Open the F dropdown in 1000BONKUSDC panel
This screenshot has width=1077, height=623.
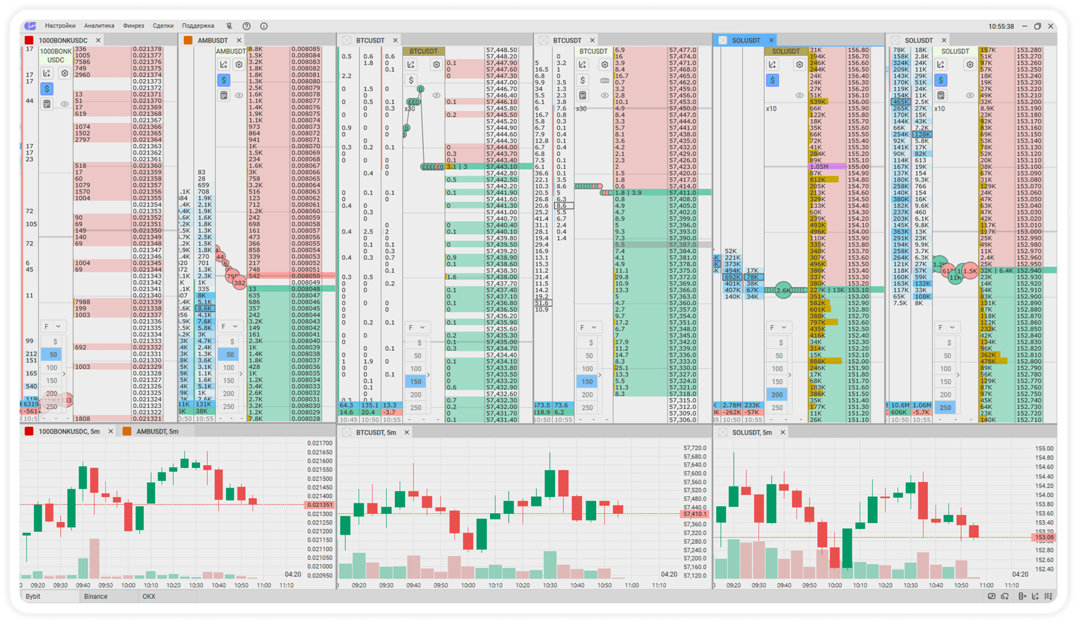[x=52, y=326]
